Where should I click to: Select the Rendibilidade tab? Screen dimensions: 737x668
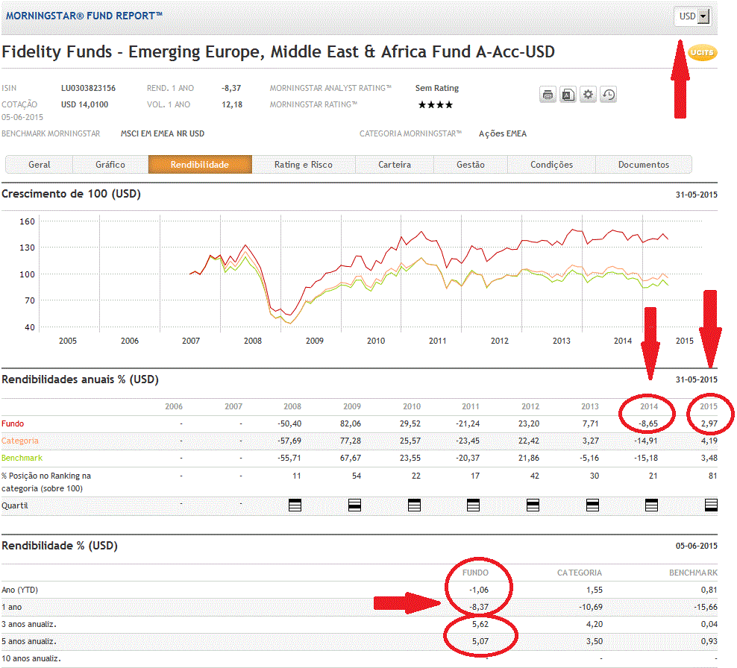(200, 165)
